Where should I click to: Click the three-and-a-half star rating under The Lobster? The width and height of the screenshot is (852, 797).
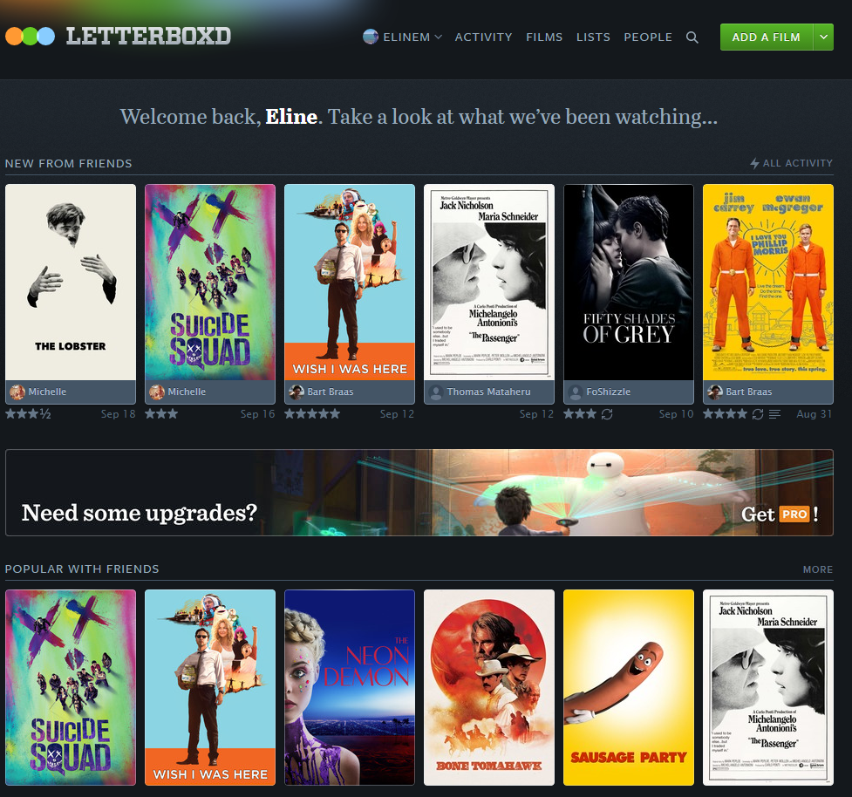pos(28,414)
